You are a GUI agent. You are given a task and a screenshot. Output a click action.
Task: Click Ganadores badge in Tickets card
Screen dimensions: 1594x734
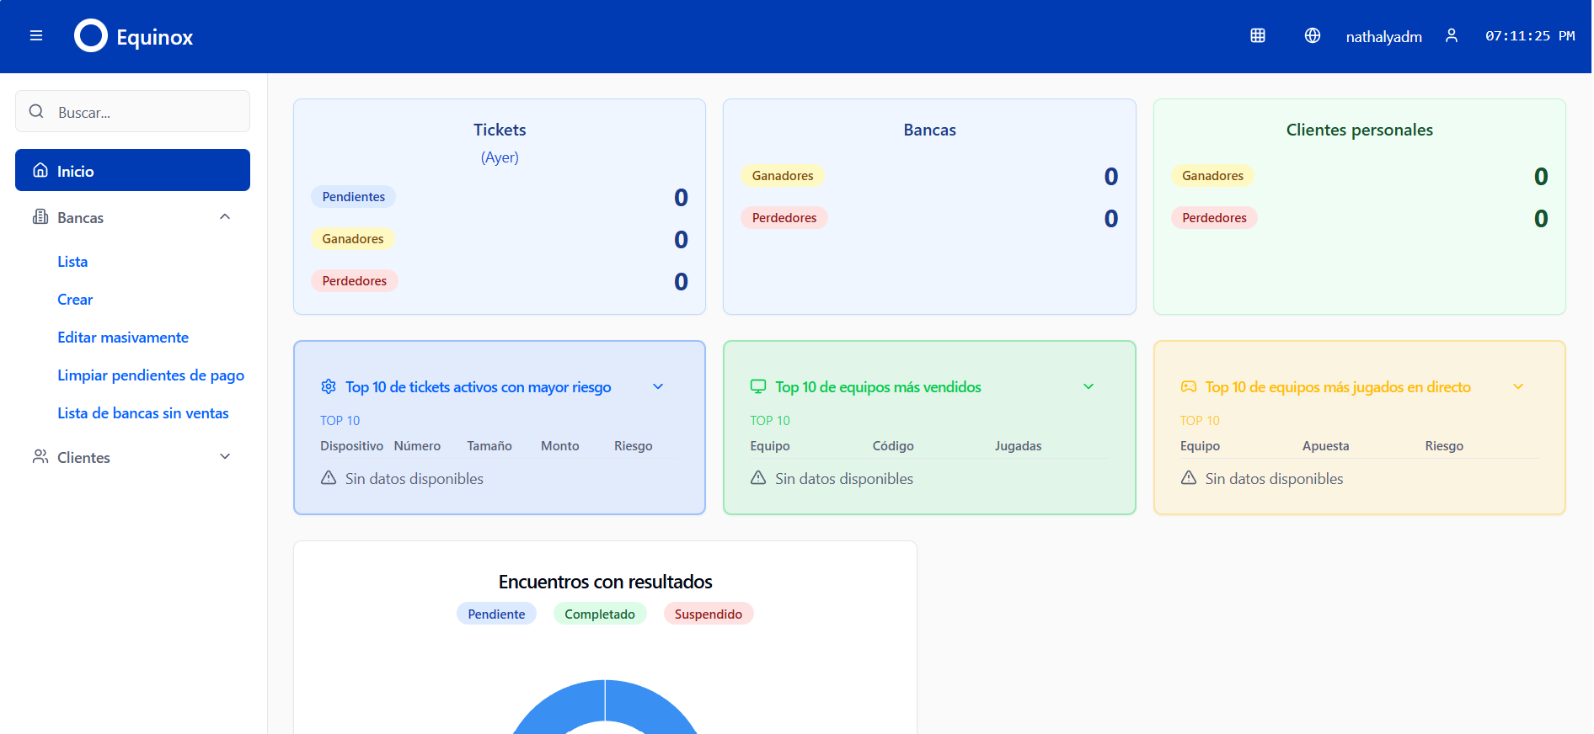click(353, 238)
